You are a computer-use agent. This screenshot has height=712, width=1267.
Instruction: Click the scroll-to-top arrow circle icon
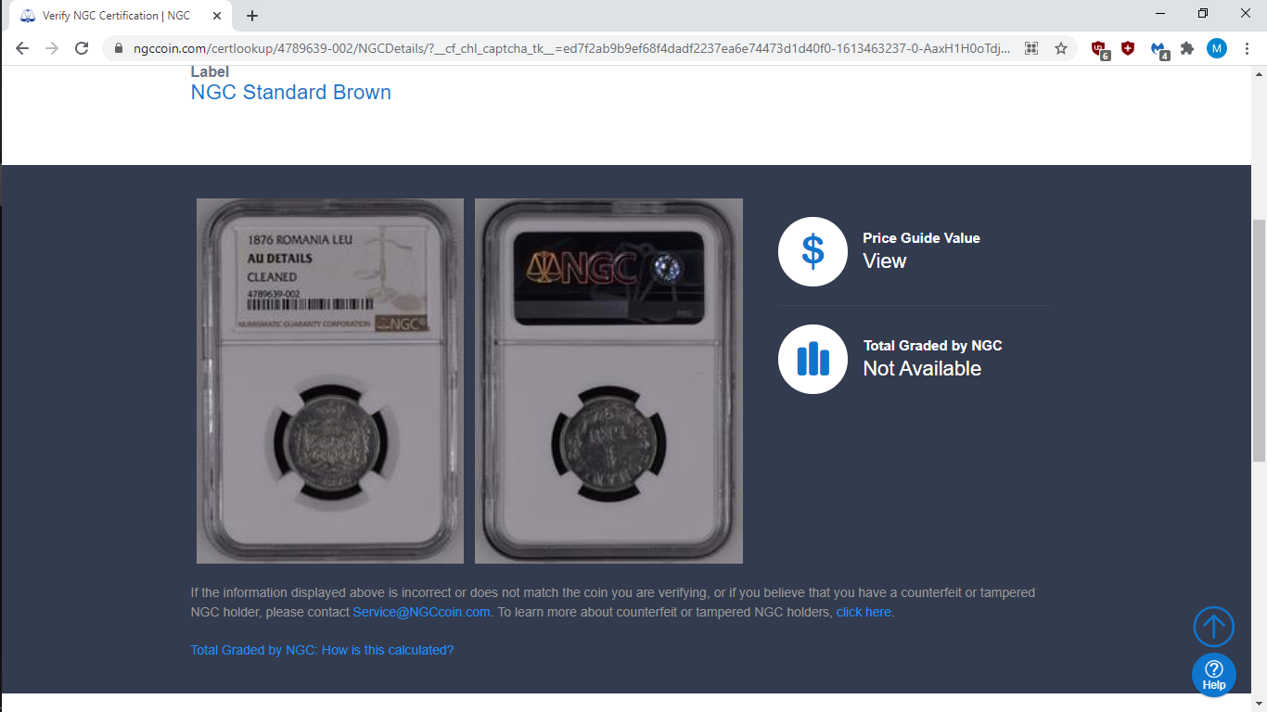(x=1213, y=627)
